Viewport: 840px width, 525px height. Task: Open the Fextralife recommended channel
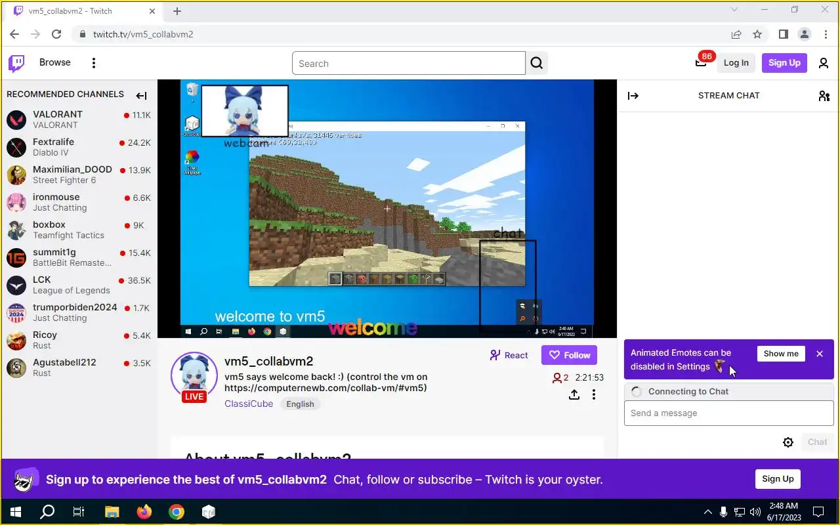79,147
